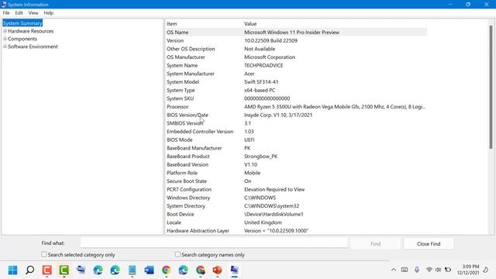Click Elevation Required to View value
The image size is (496, 279).
[274, 189]
